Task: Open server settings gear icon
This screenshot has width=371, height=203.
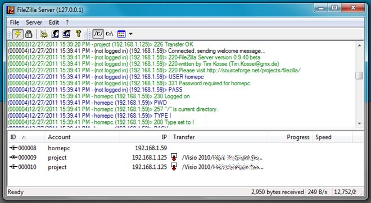Action: coord(44,34)
